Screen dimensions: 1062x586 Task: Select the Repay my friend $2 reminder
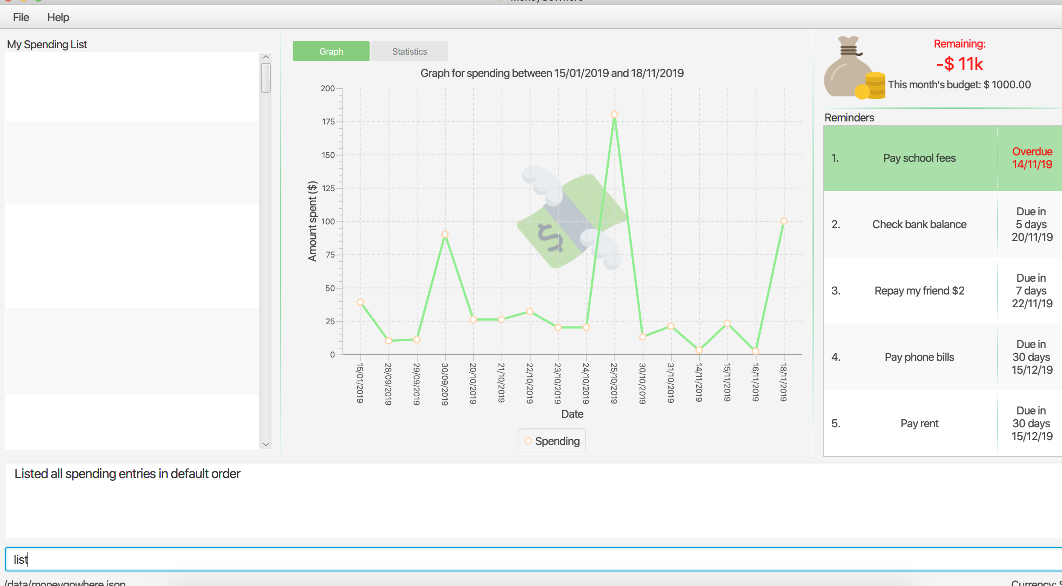(x=919, y=291)
